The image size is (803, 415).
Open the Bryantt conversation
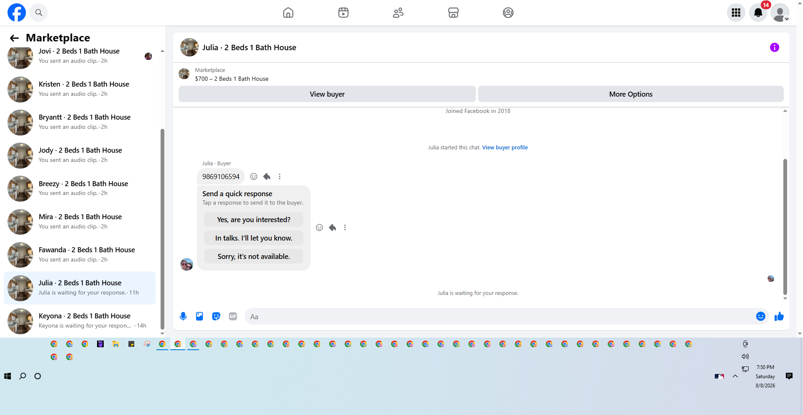(x=79, y=122)
